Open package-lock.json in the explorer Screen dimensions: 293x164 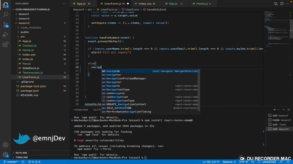pyautogui.click(x=33, y=86)
